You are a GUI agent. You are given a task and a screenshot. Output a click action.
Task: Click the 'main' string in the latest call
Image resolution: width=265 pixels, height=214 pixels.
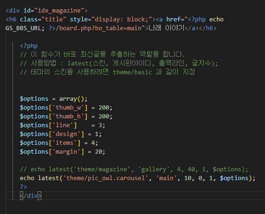click(x=166, y=178)
